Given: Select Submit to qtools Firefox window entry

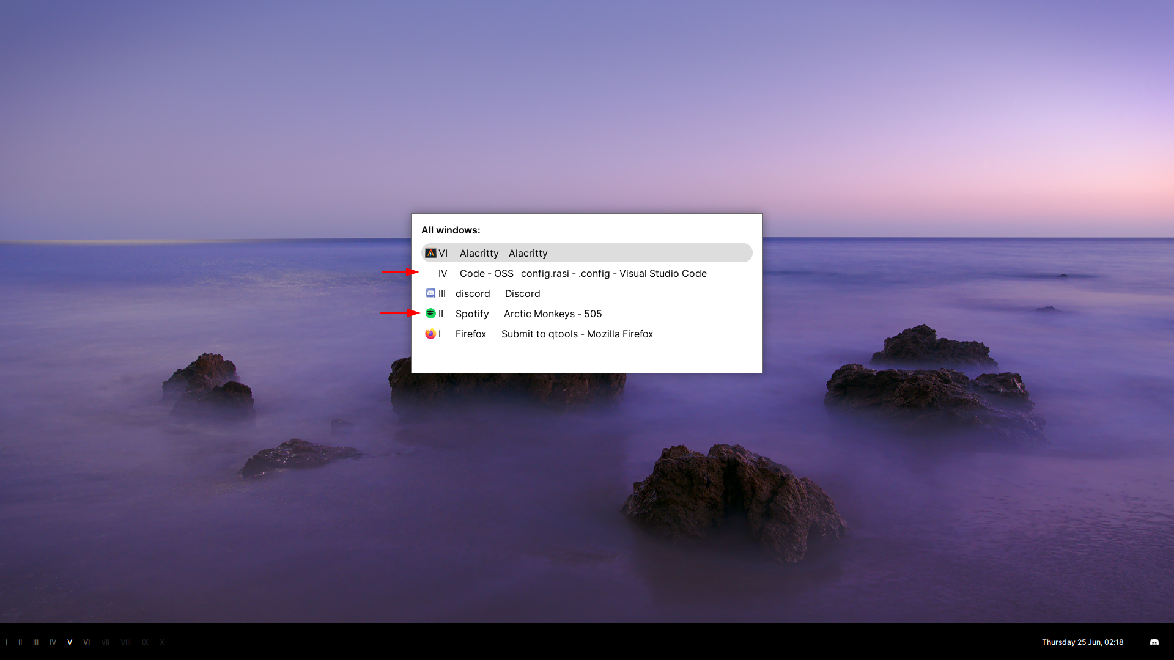Looking at the screenshot, I should pyautogui.click(x=577, y=334).
